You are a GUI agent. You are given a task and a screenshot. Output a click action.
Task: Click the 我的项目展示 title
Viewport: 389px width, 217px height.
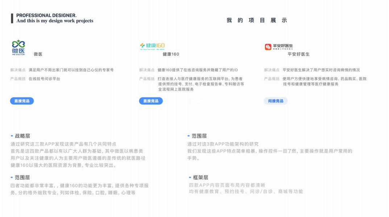click(x=257, y=20)
